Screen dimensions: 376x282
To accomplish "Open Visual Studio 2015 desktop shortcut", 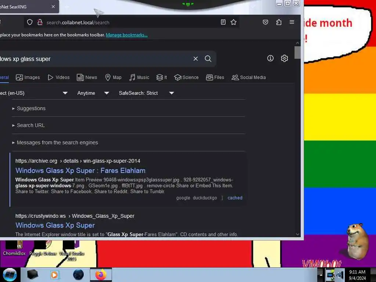I will click(x=72, y=251).
